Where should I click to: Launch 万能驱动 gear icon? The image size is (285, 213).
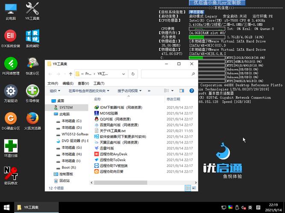pos(11,94)
